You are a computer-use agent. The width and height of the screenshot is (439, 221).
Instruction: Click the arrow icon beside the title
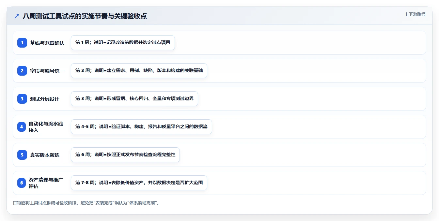pos(17,16)
